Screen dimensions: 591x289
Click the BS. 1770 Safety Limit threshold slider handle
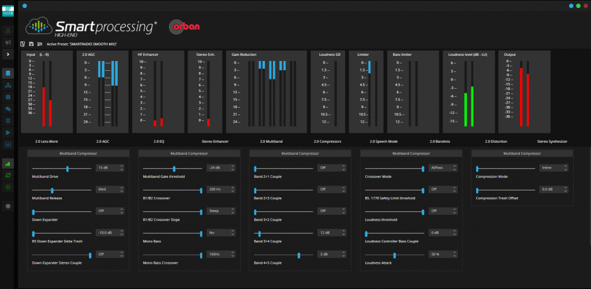tap(423, 191)
